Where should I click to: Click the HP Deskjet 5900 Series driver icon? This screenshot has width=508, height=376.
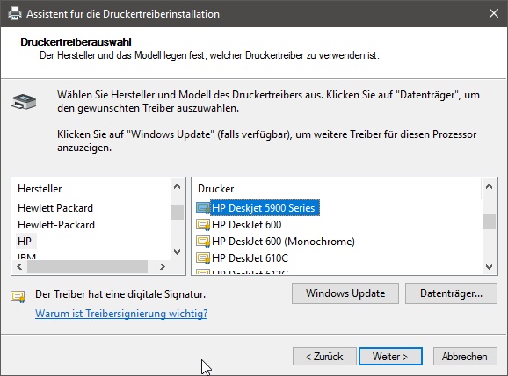pos(203,208)
